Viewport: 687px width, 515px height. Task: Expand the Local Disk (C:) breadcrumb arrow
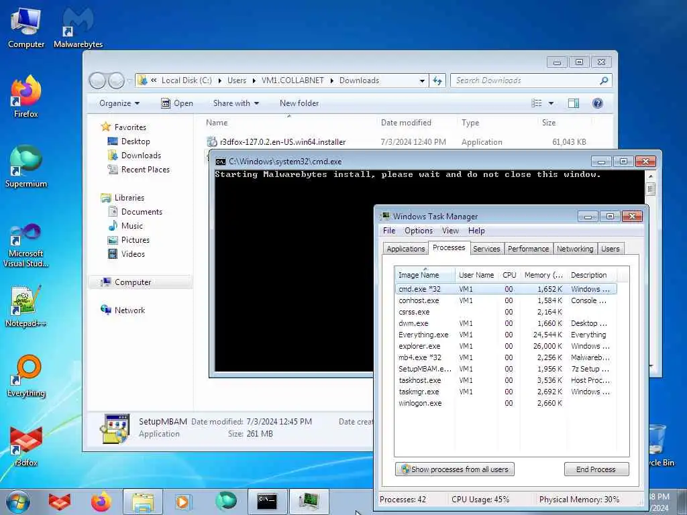(220, 80)
